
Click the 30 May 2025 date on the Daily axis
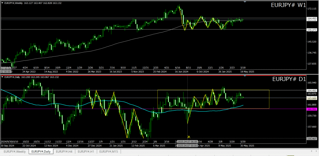point(247,146)
